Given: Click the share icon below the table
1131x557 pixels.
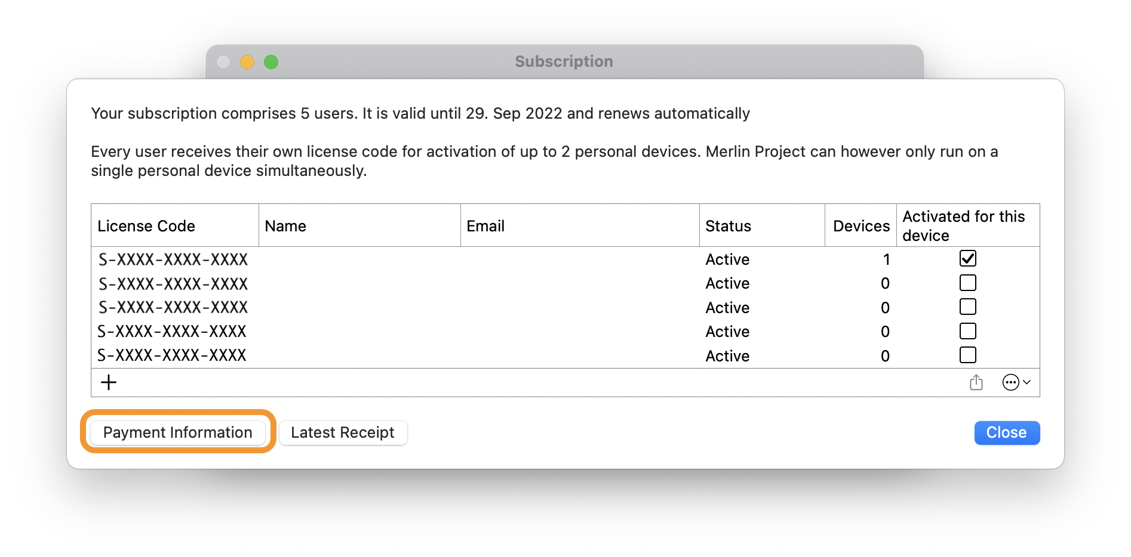Looking at the screenshot, I should tap(976, 382).
